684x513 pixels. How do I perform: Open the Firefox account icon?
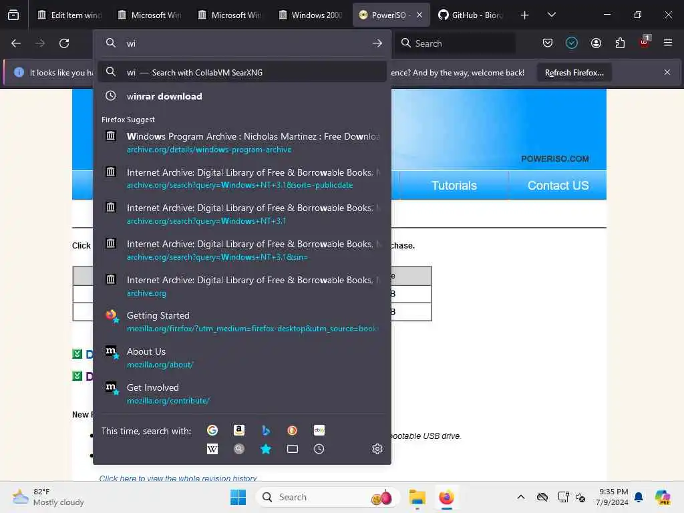[596, 43]
